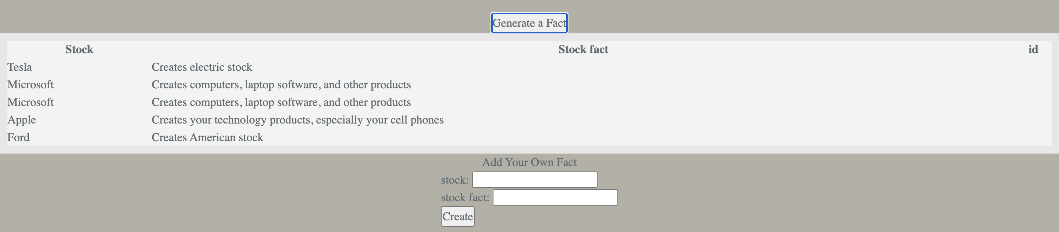1059x232 pixels.
Task: Select the Tesla stock cell
Action: [x=20, y=67]
